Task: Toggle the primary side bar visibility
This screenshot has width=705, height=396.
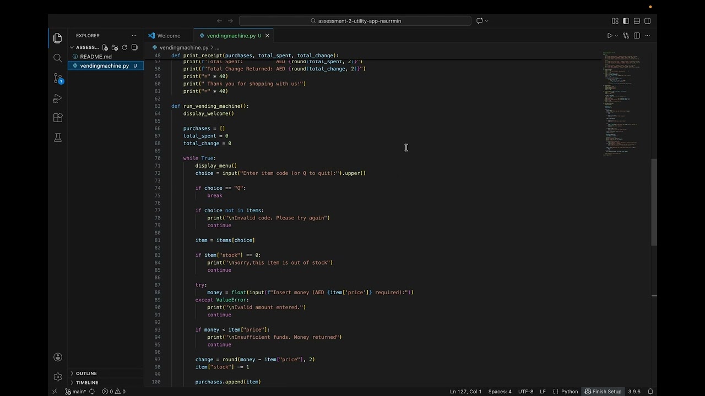Action: (x=626, y=21)
